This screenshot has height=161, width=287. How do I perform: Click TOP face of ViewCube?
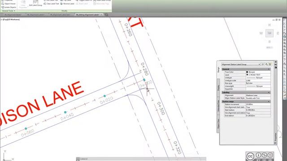[270, 33]
